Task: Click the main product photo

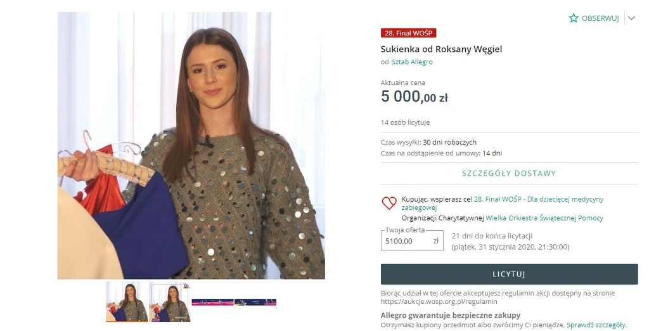Action: pos(191,145)
